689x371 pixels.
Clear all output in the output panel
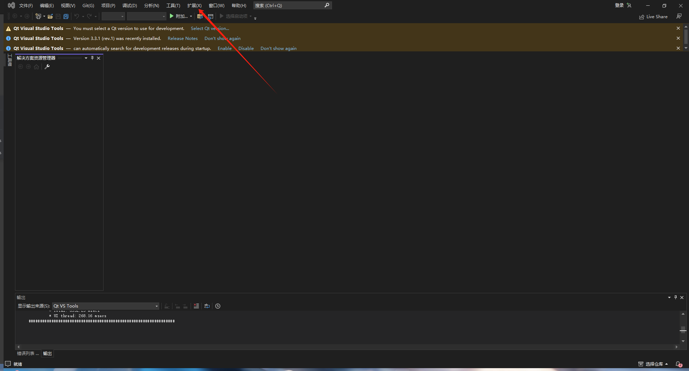(196, 306)
